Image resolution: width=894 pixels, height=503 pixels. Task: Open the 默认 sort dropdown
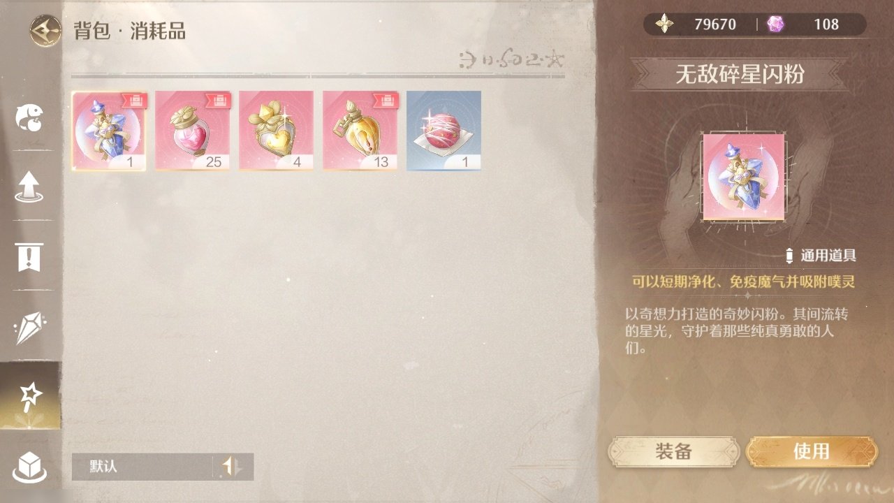[142, 467]
